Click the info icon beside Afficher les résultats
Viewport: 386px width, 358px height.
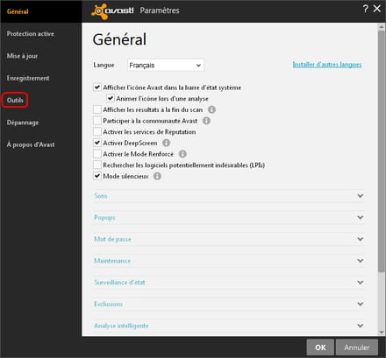pos(211,109)
